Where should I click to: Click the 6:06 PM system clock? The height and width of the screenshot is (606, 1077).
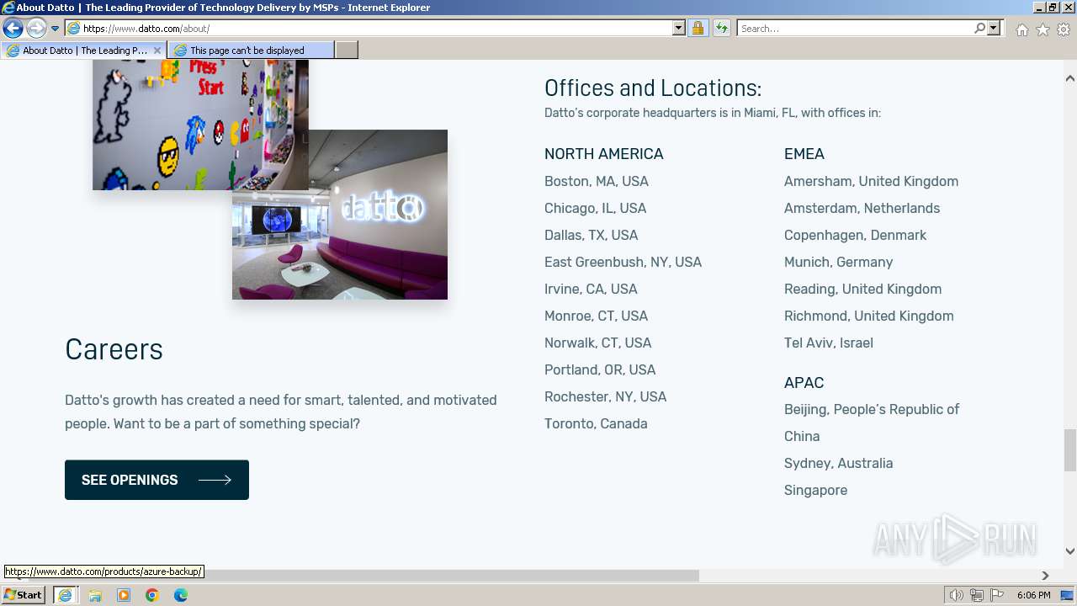pos(1034,595)
